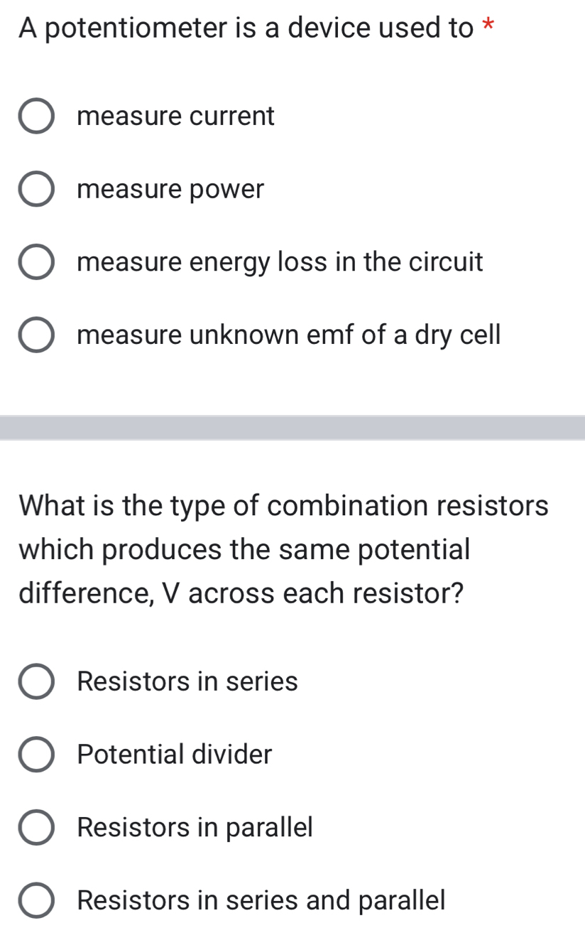Select the 'Potential divider' option

point(35,755)
